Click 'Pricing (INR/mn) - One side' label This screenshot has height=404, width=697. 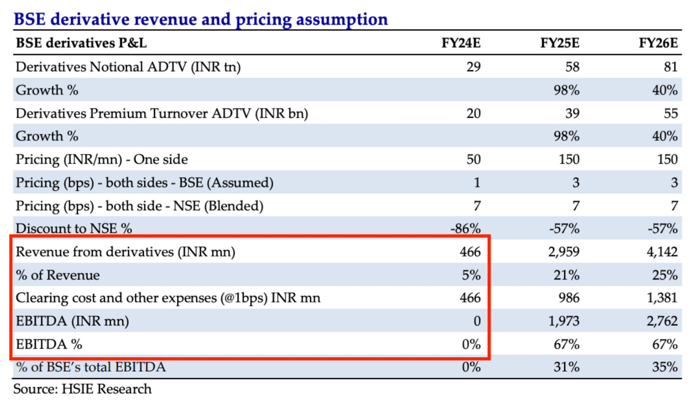pos(102,159)
